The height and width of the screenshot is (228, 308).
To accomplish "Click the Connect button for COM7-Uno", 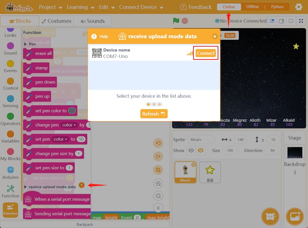I will [206, 53].
